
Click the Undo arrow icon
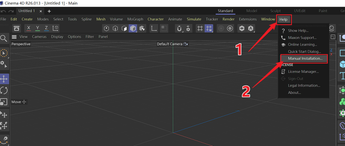tap(3, 11)
